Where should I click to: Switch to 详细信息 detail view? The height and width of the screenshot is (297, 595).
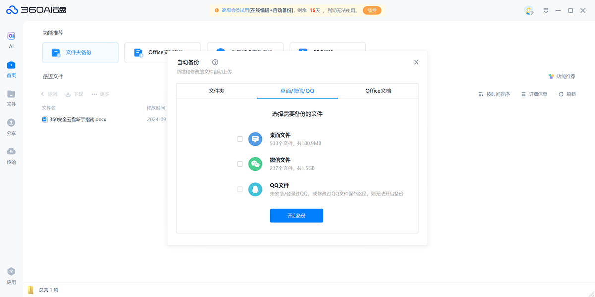click(x=535, y=94)
